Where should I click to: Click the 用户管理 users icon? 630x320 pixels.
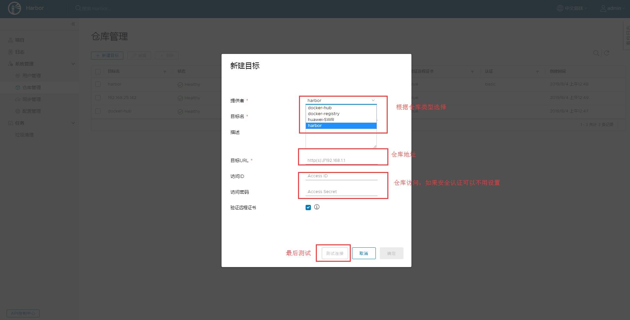coord(18,76)
